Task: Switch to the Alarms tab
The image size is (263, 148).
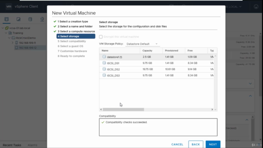Action: [32, 145]
